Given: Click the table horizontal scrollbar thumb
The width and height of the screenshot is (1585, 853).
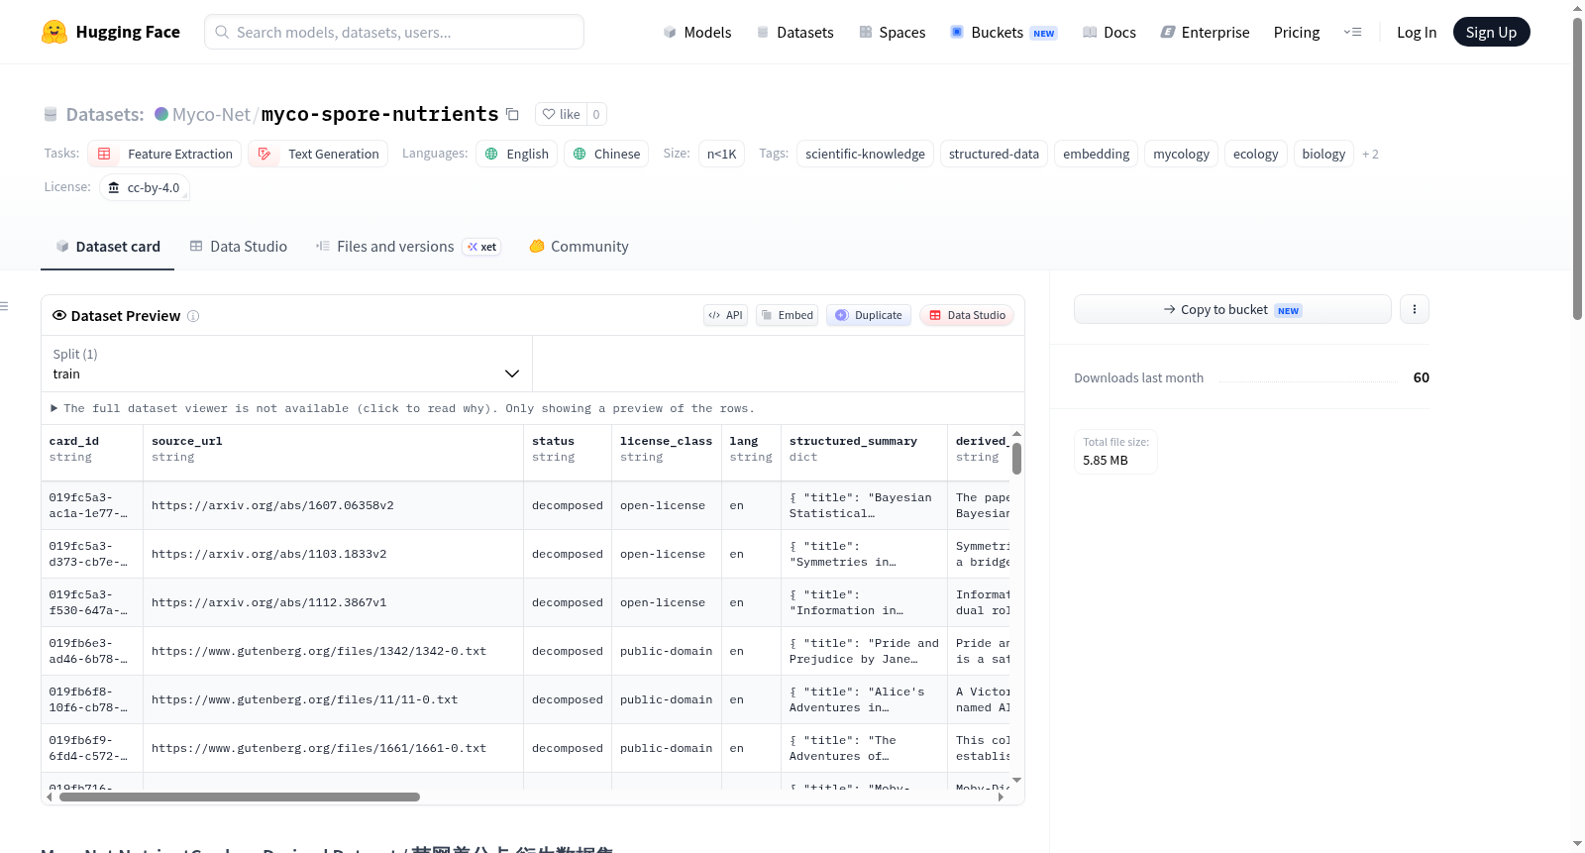Looking at the screenshot, I should coord(240,797).
